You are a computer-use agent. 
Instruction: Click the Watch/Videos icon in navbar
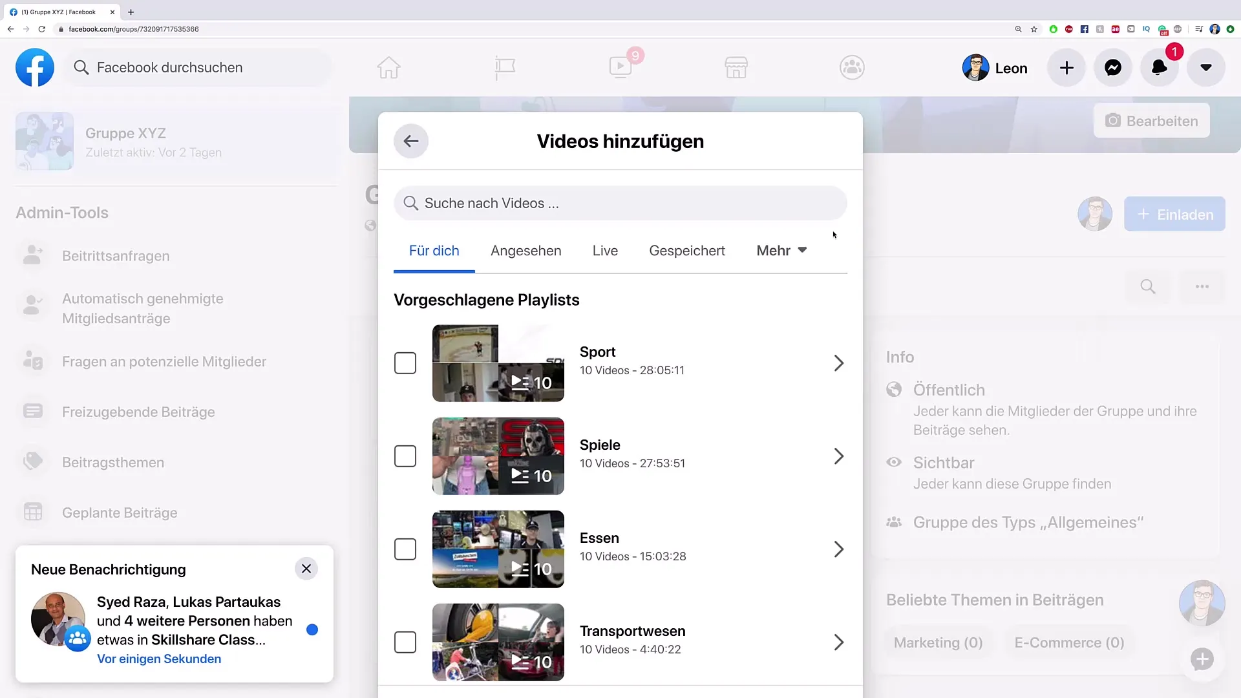620,67
